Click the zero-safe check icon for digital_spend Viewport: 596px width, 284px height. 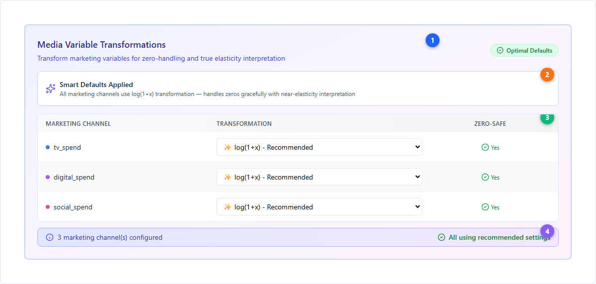click(x=485, y=177)
